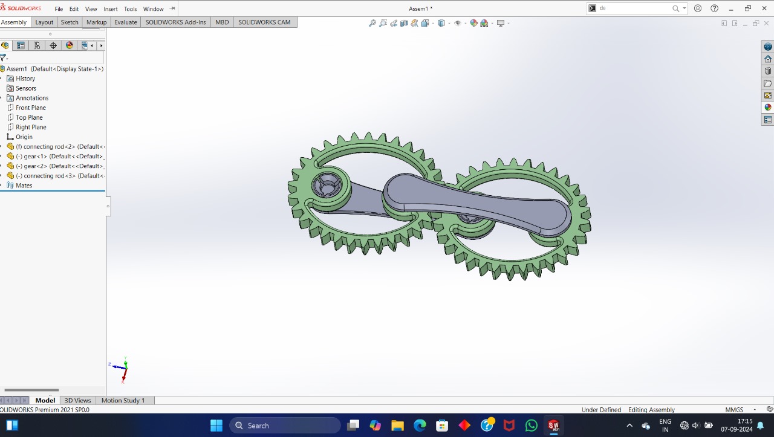Activate the Zoom to Area tool
The height and width of the screenshot is (437, 774).
(x=383, y=23)
